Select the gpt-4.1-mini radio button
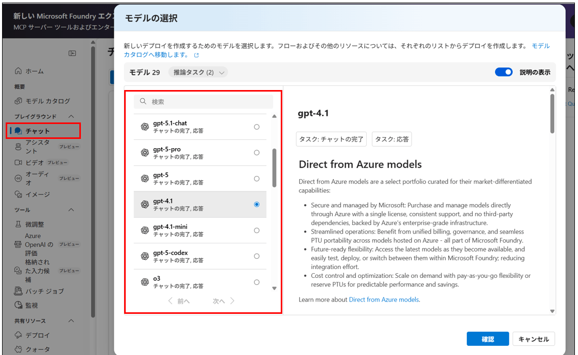578x355 pixels. tap(257, 230)
